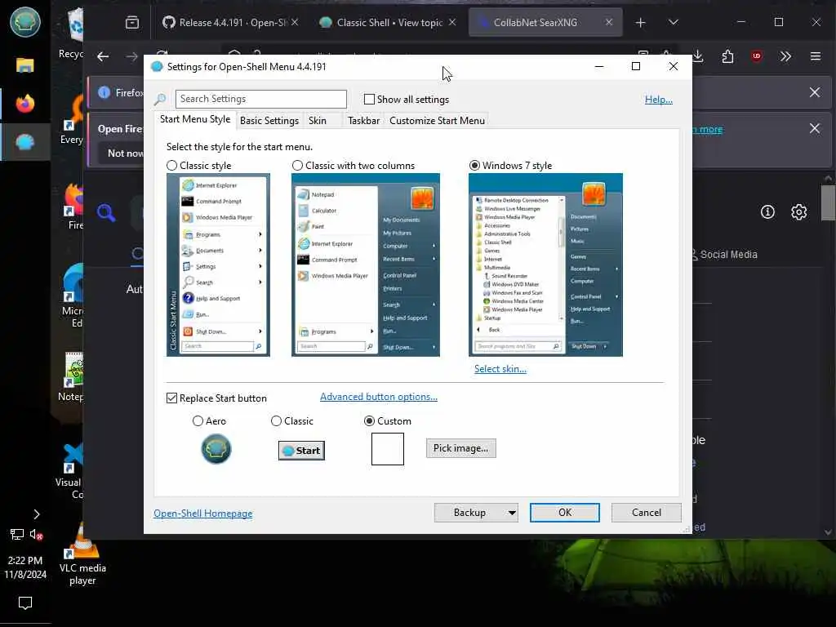Image resolution: width=836 pixels, height=627 pixels.
Task: Click the Firefox tab view icon
Action: point(132,22)
